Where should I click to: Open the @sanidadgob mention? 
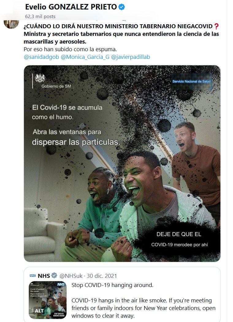pos(41,57)
